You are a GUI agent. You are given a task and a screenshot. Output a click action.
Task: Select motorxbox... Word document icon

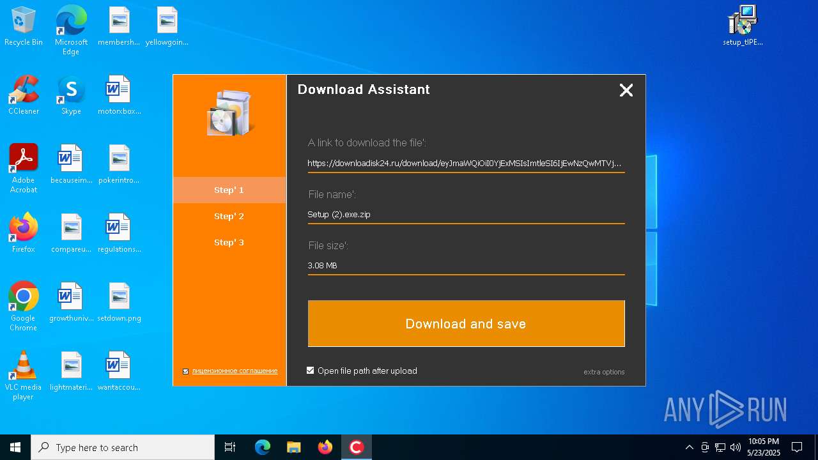pyautogui.click(x=119, y=95)
